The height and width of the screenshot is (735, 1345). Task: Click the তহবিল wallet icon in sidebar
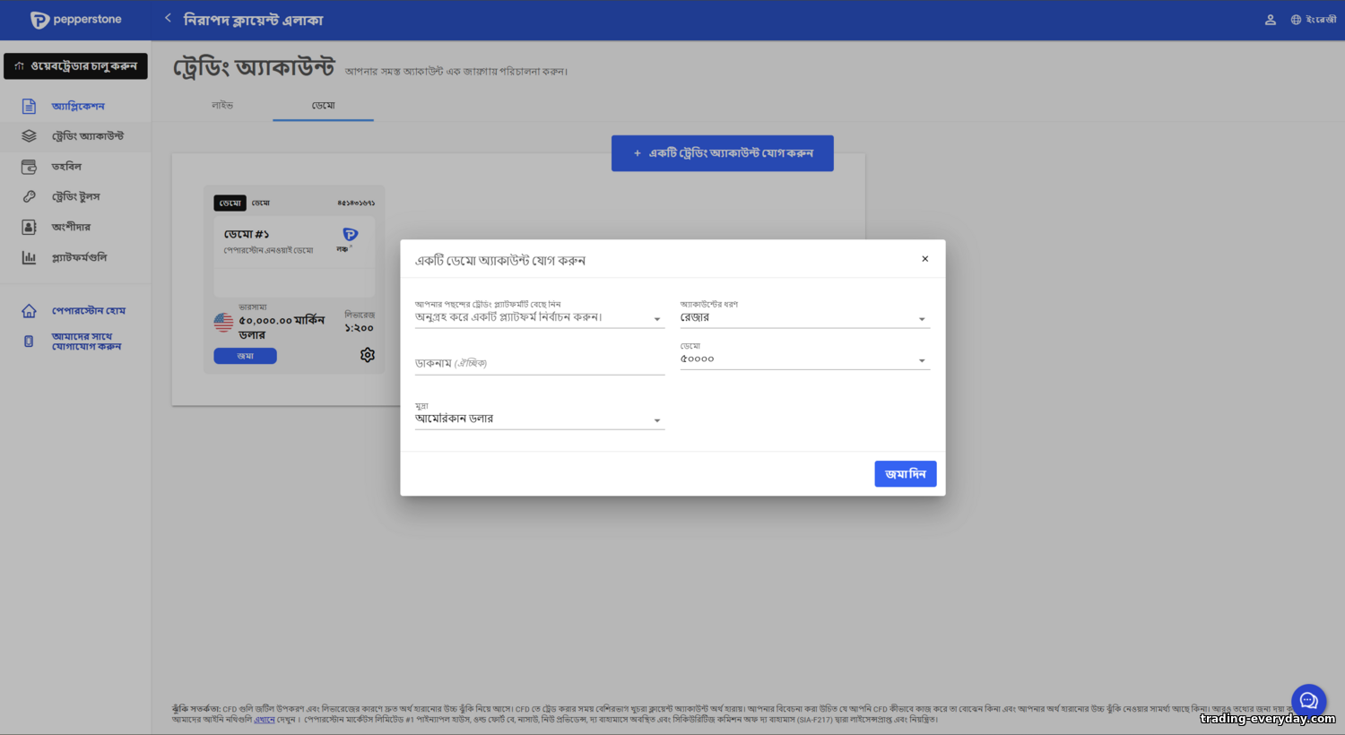[29, 167]
